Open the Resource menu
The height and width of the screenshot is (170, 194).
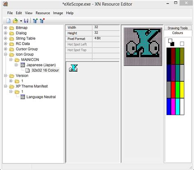click(43, 13)
